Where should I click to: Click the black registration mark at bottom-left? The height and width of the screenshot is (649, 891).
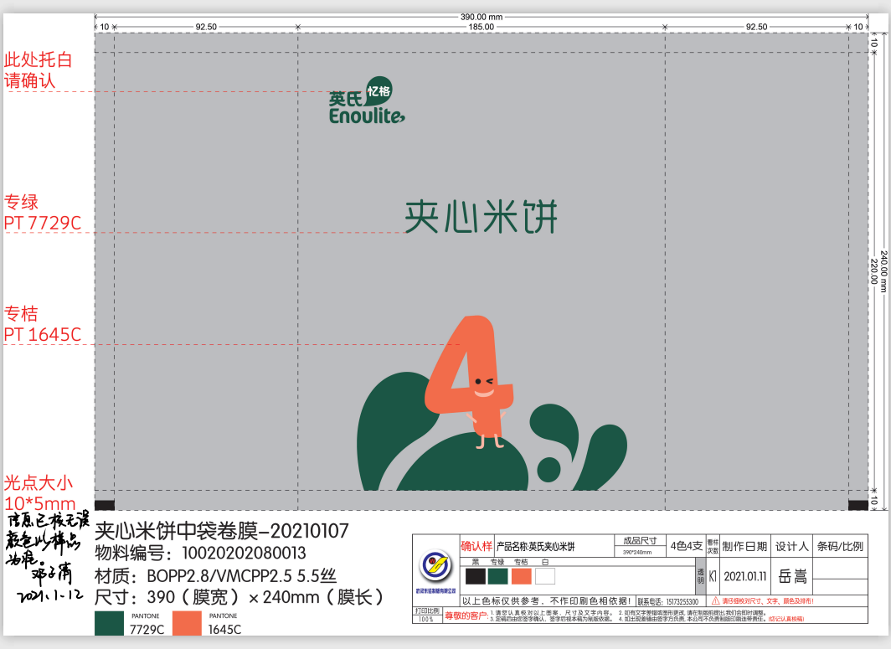104,505
